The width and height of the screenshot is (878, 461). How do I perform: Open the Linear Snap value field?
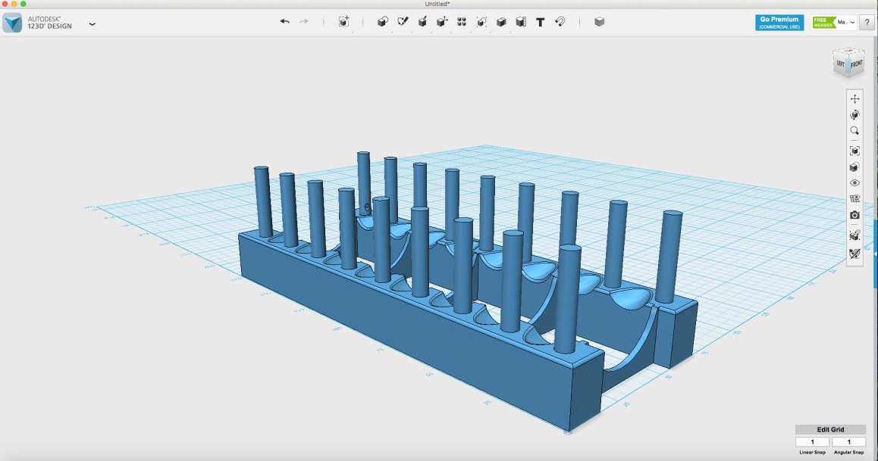[x=813, y=442]
